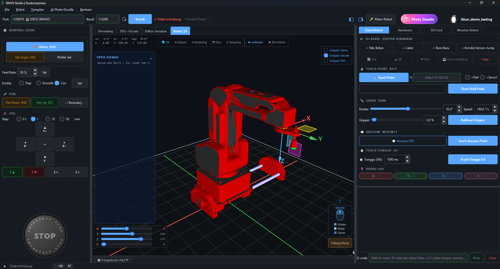Image resolution: width=500 pixels, height=269 pixels.
Task: Increase the Feed Rate stepper
Action: (35, 70)
